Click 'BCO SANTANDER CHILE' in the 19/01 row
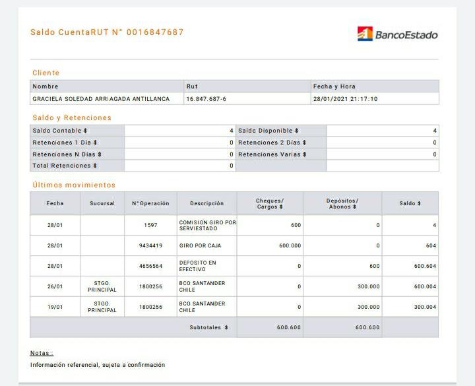 coord(202,307)
